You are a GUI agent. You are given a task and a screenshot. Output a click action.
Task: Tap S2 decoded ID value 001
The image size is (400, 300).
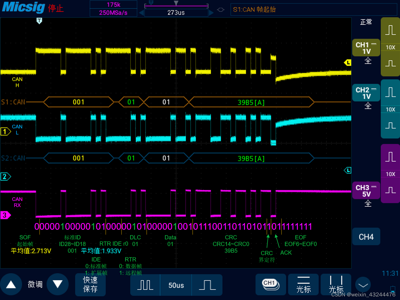point(79,158)
